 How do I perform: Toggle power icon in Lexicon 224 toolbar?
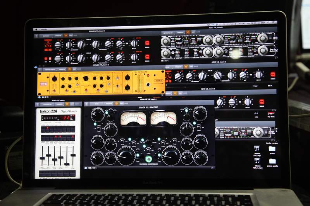[67, 104]
